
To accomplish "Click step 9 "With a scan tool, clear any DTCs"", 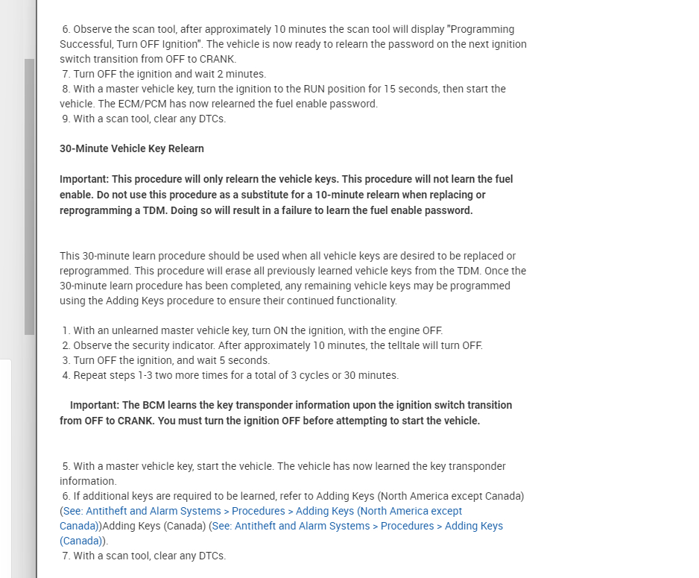I will click(x=149, y=119).
